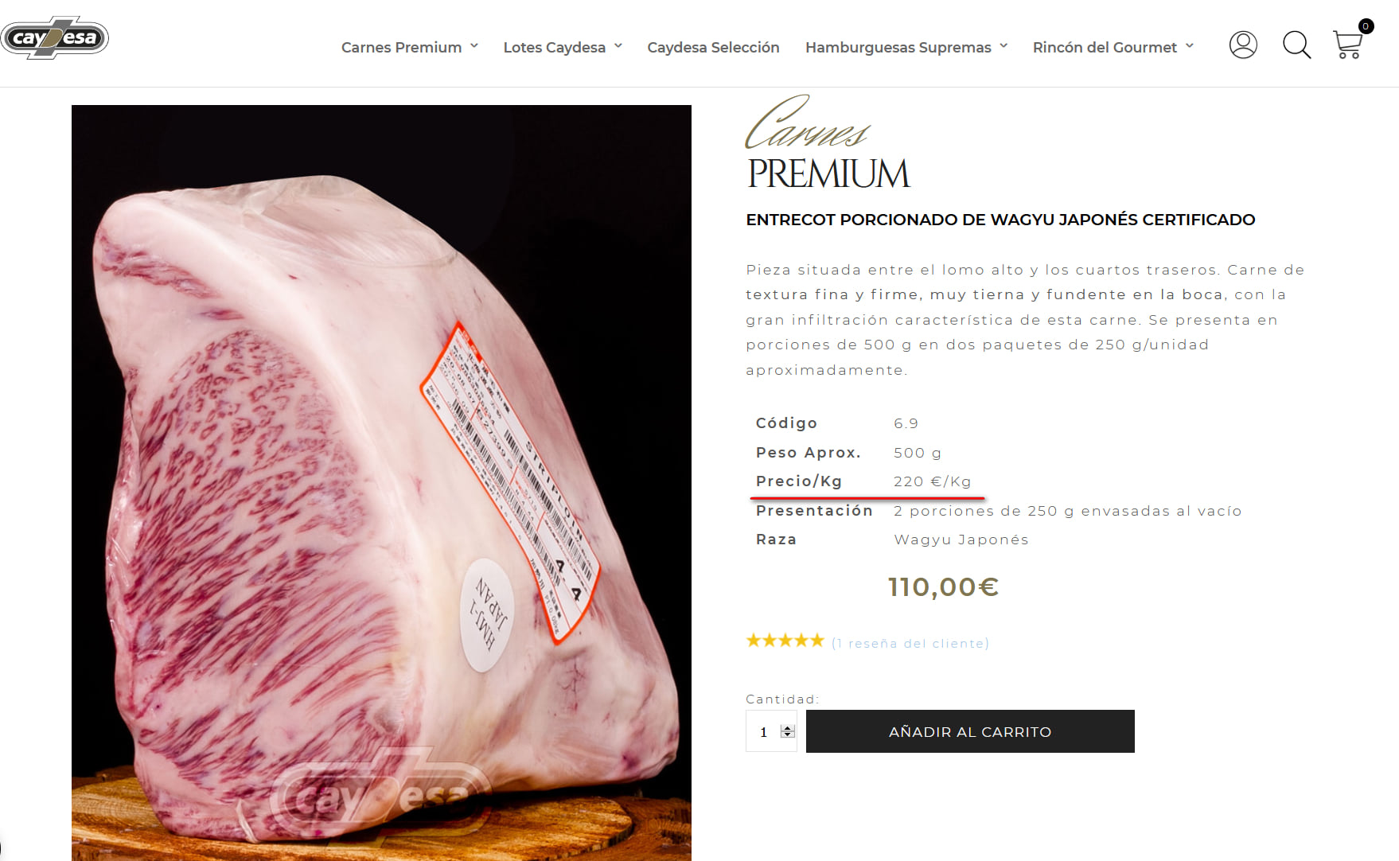Viewport: 1399px width, 861px height.
Task: Open the search magnifier icon
Action: 1296,45
